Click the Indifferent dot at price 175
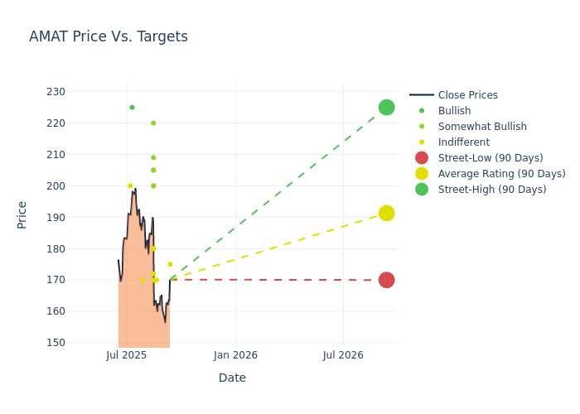This screenshot has height=414, width=580. click(x=170, y=264)
